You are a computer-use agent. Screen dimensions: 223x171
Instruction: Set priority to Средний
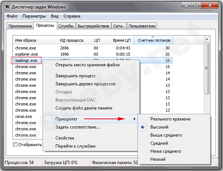click(174, 143)
